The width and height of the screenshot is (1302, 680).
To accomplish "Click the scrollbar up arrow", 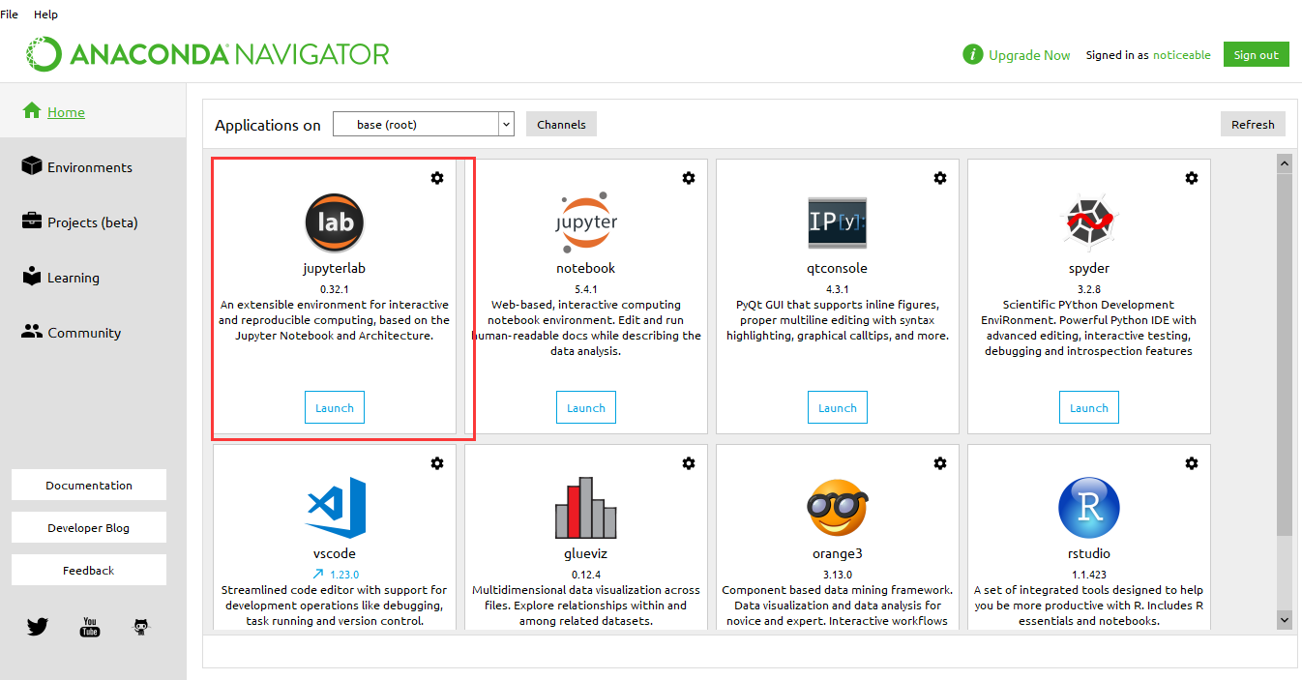I will [1285, 163].
